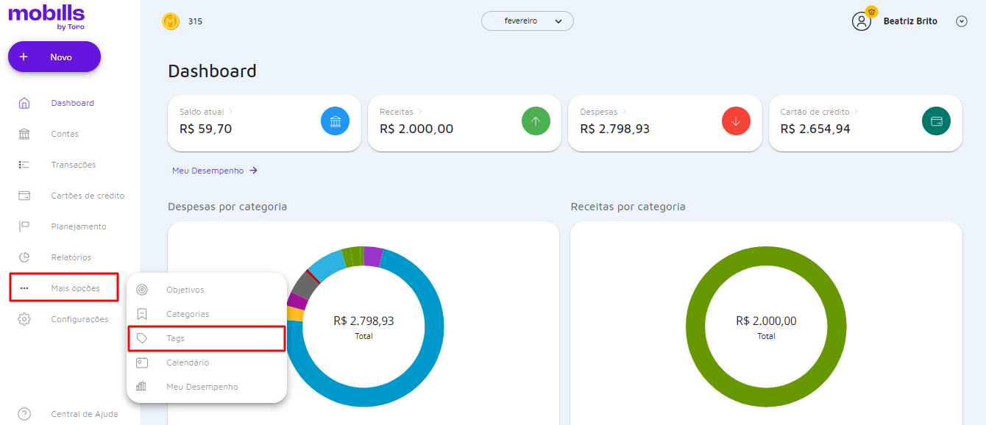Click the Relatórios pie chart icon
The height and width of the screenshot is (425, 986).
(24, 257)
